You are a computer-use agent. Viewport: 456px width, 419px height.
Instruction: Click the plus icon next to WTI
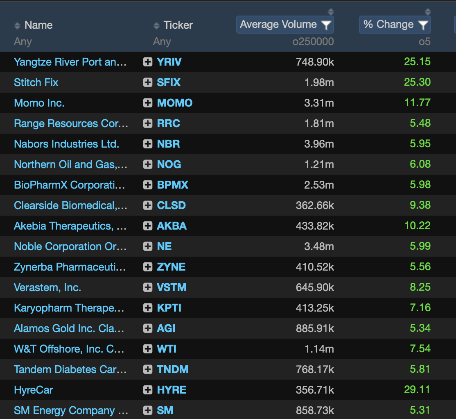(148, 349)
